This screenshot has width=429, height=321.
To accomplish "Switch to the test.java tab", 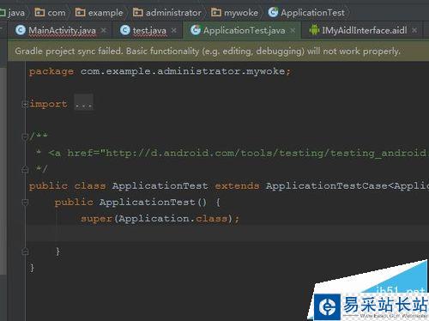I will [x=149, y=30].
